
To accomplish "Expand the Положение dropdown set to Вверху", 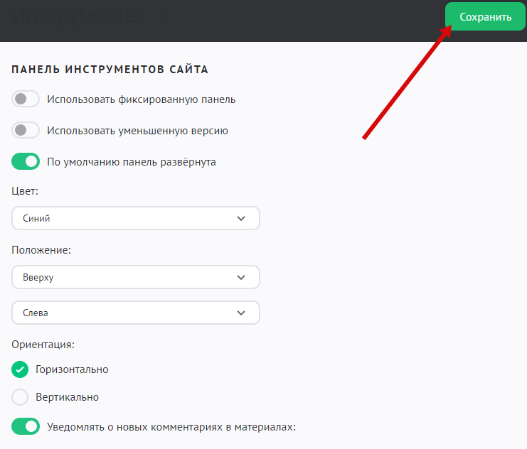I will [x=135, y=277].
